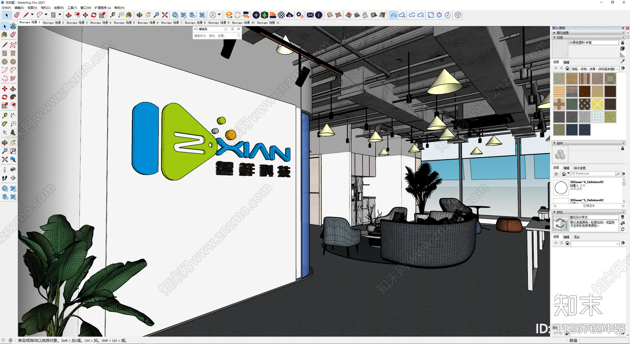Screen dimensions: 630x344
Task: Click the highlighted blue link icon in toolbar
Action: (393, 15)
